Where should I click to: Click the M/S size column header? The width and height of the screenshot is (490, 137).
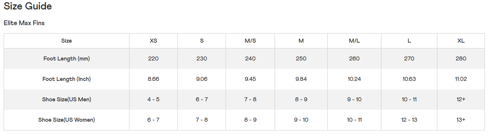250,41
